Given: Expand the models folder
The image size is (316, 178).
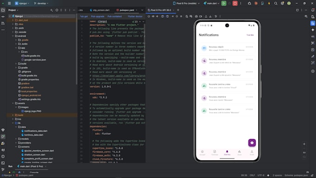Looking at the screenshot, I should [16, 139].
